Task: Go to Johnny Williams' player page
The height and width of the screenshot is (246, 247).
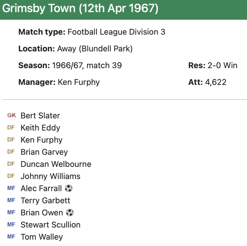Action: (50, 176)
